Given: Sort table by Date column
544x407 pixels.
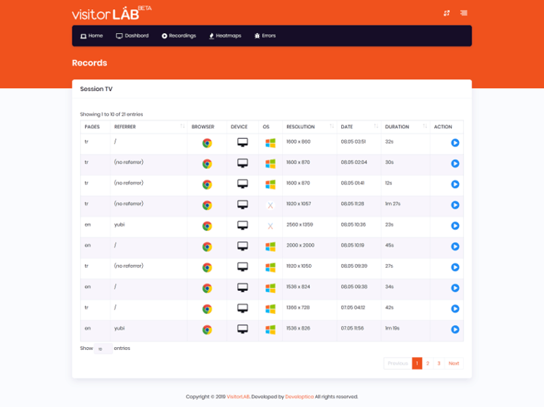Looking at the screenshot, I should [x=377, y=127].
